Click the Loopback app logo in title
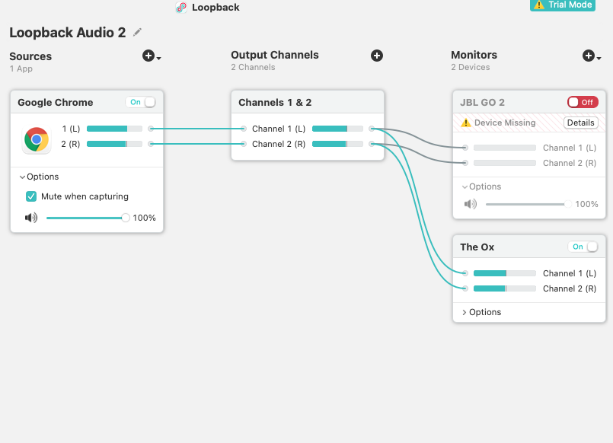Image resolution: width=613 pixels, height=443 pixels. tap(181, 8)
